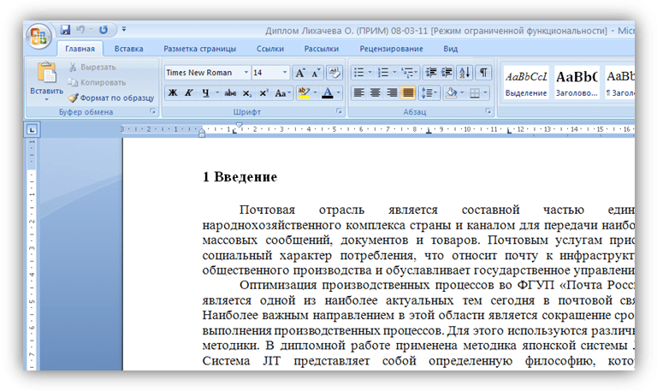Save the document via quick access floppy icon
This screenshot has height=391, width=657.
click(65, 29)
